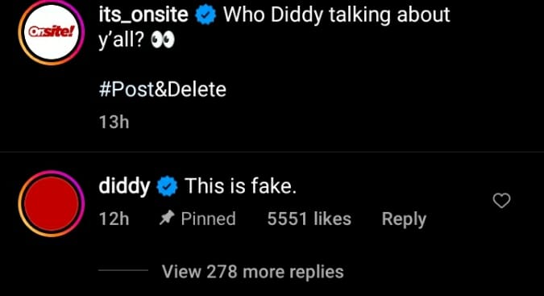
Task: Click the 'This is fake.' comment text
Action: pos(240,186)
